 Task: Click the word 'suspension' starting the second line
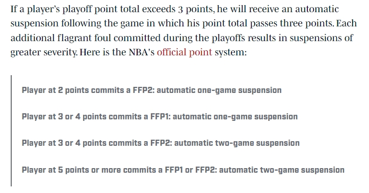(x=35, y=24)
